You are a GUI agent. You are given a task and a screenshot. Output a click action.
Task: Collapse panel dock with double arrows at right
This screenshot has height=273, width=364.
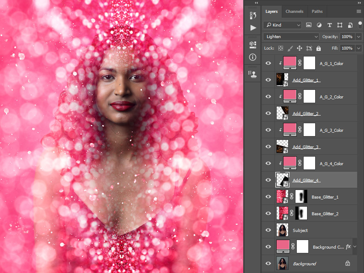[x=360, y=3]
